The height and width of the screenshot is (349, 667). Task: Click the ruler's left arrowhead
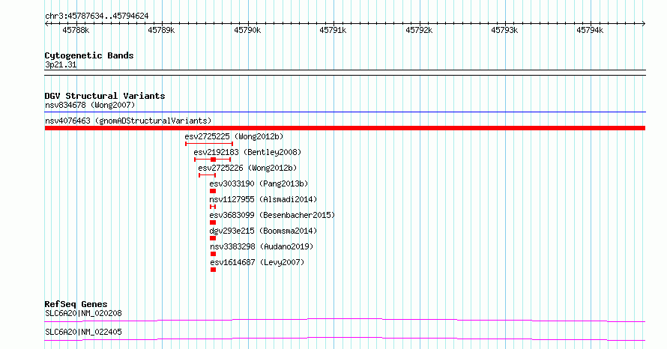coord(46,24)
